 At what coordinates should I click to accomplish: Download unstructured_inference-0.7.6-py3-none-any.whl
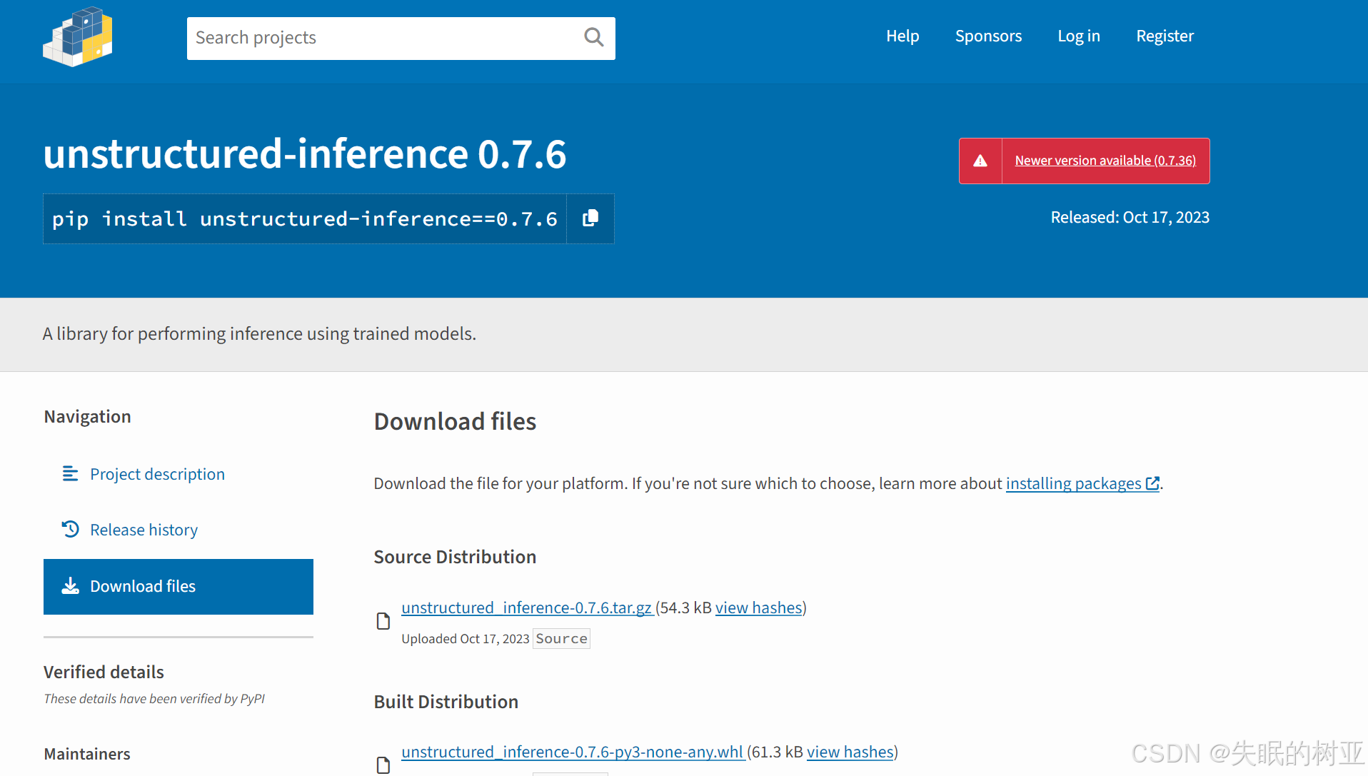click(x=573, y=752)
